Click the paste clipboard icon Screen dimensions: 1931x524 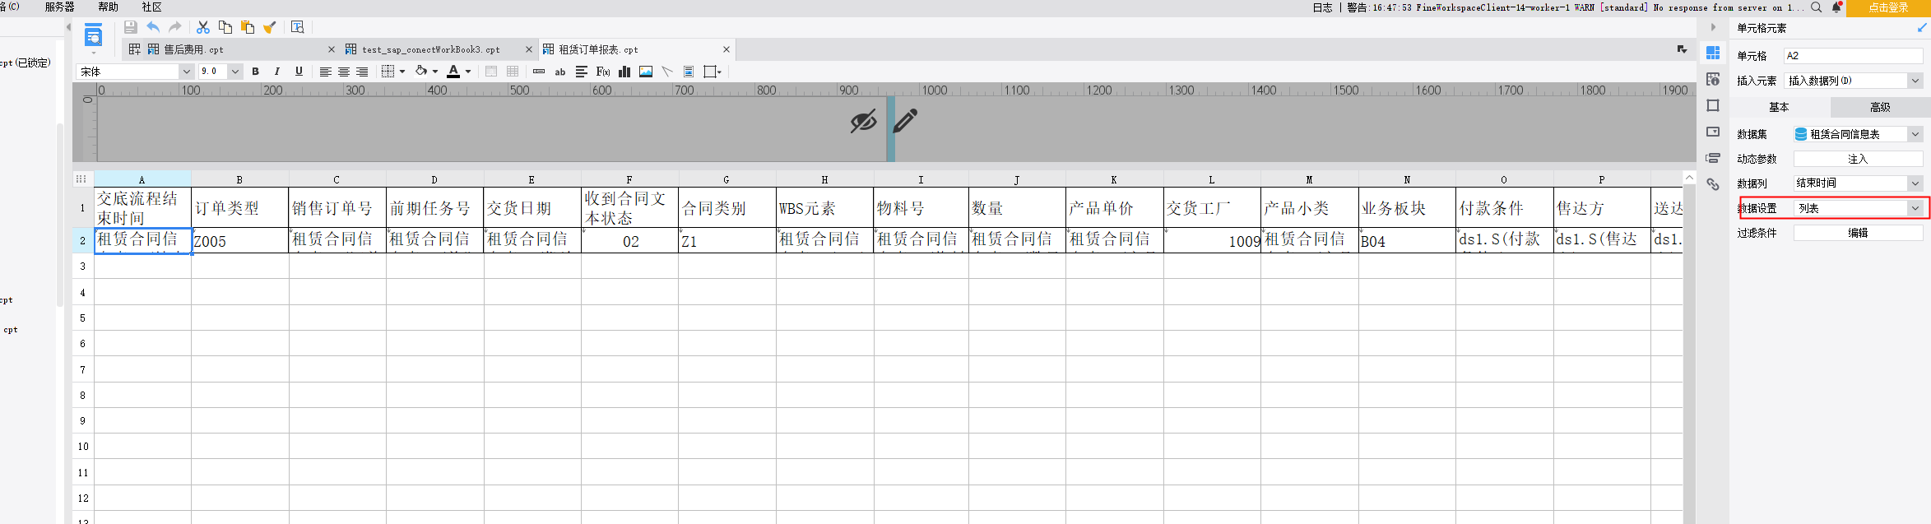tap(248, 27)
